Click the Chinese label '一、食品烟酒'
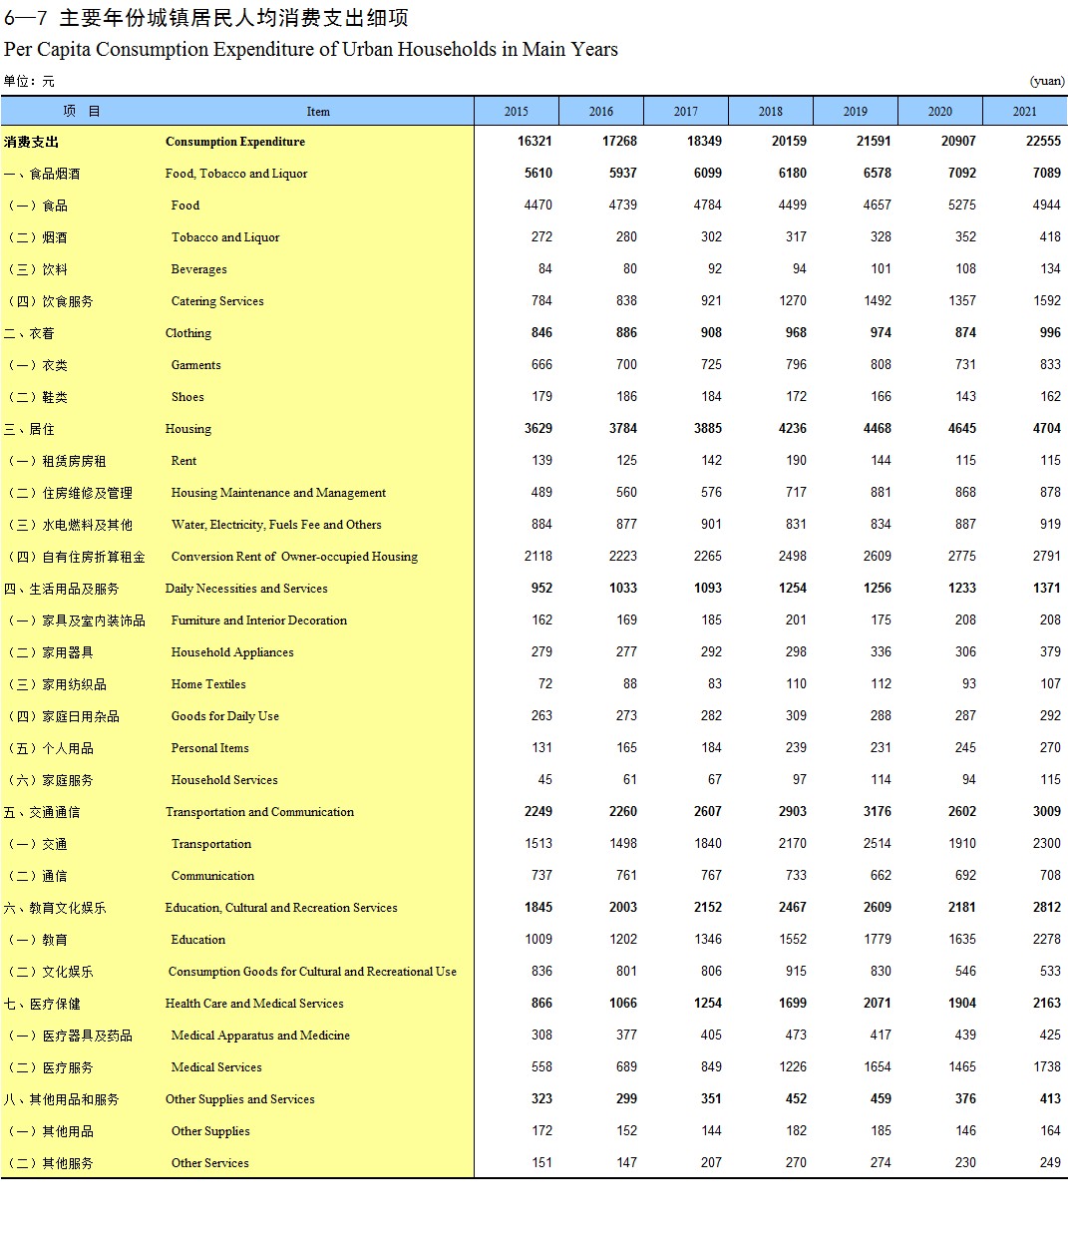The width and height of the screenshot is (1068, 1243). (42, 174)
